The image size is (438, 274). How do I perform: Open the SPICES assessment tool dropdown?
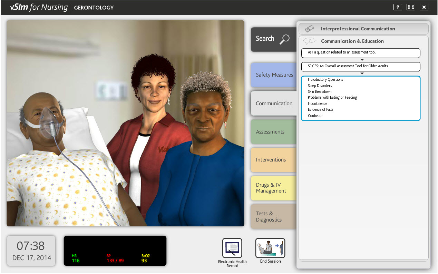click(360, 67)
